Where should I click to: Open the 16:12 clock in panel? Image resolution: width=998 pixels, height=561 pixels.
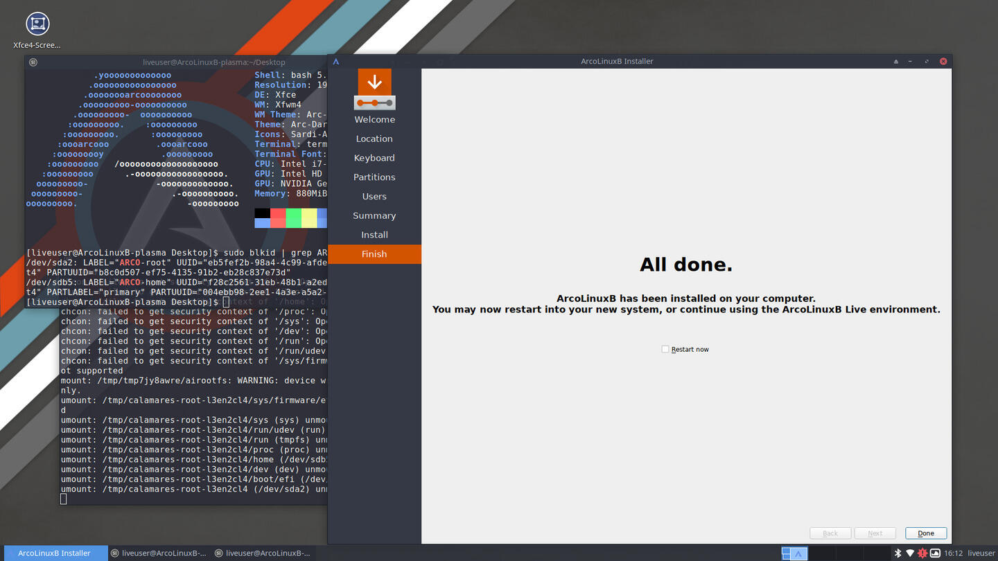(954, 553)
